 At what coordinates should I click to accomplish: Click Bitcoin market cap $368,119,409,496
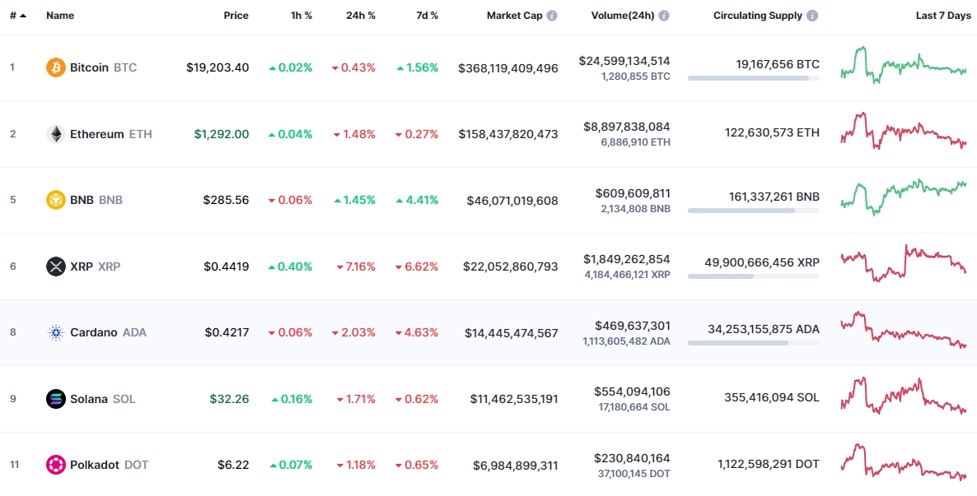[x=507, y=67]
